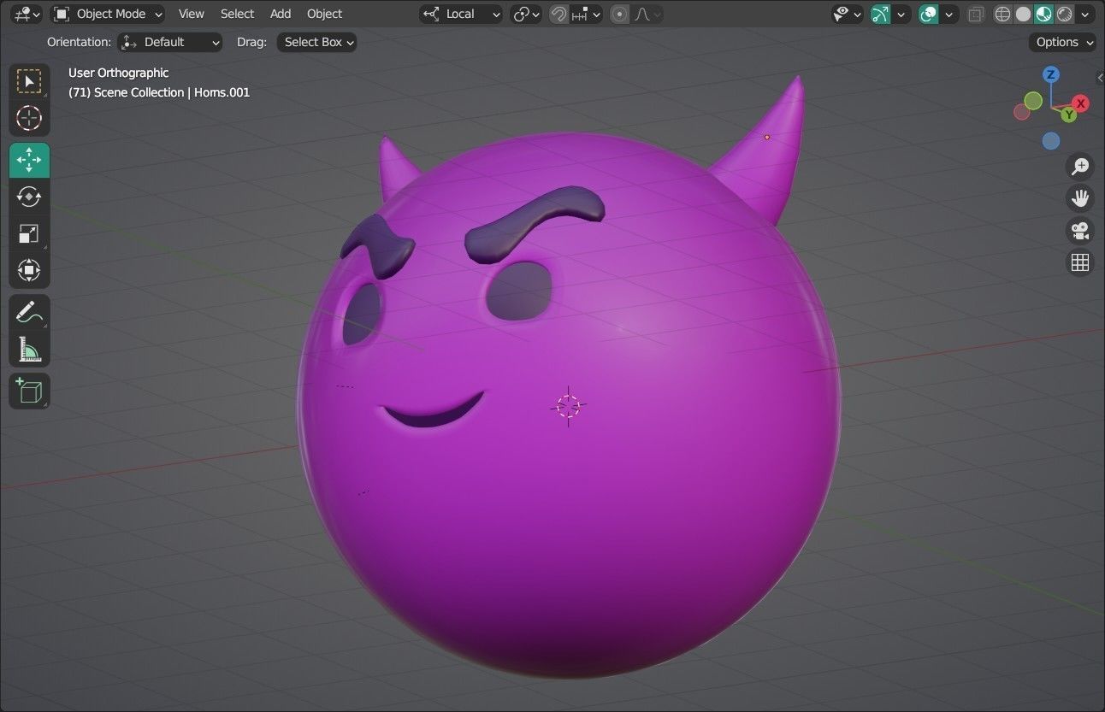Pick the Scale tool
The image size is (1105, 712).
[29, 233]
